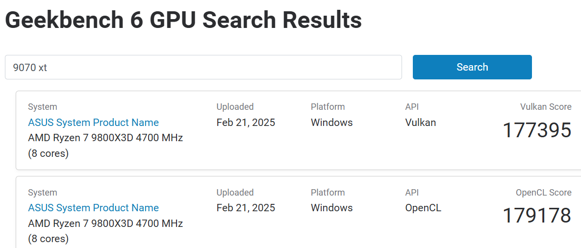The image size is (581, 248).
Task: Click Windows platform text in OpenCL result
Action: [x=331, y=208]
